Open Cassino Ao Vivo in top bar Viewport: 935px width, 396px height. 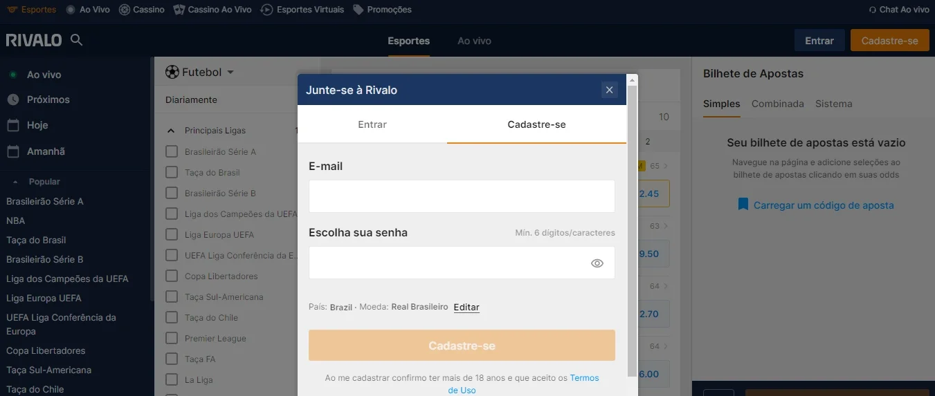pos(212,10)
